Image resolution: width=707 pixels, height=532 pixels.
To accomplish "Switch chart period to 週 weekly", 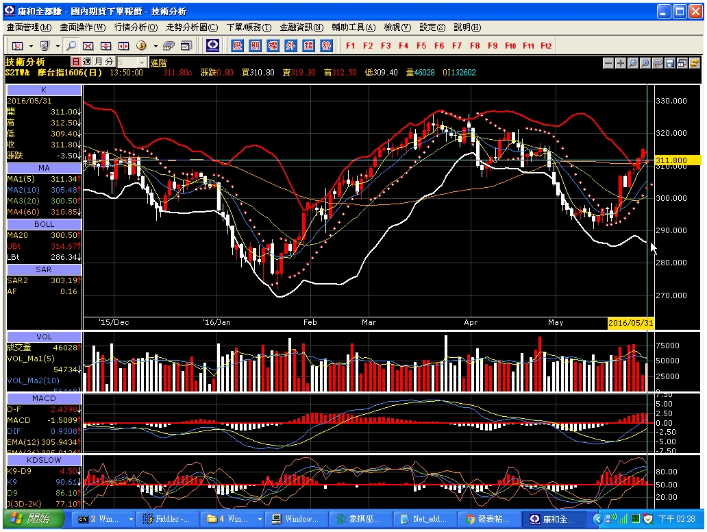I will click(x=87, y=62).
